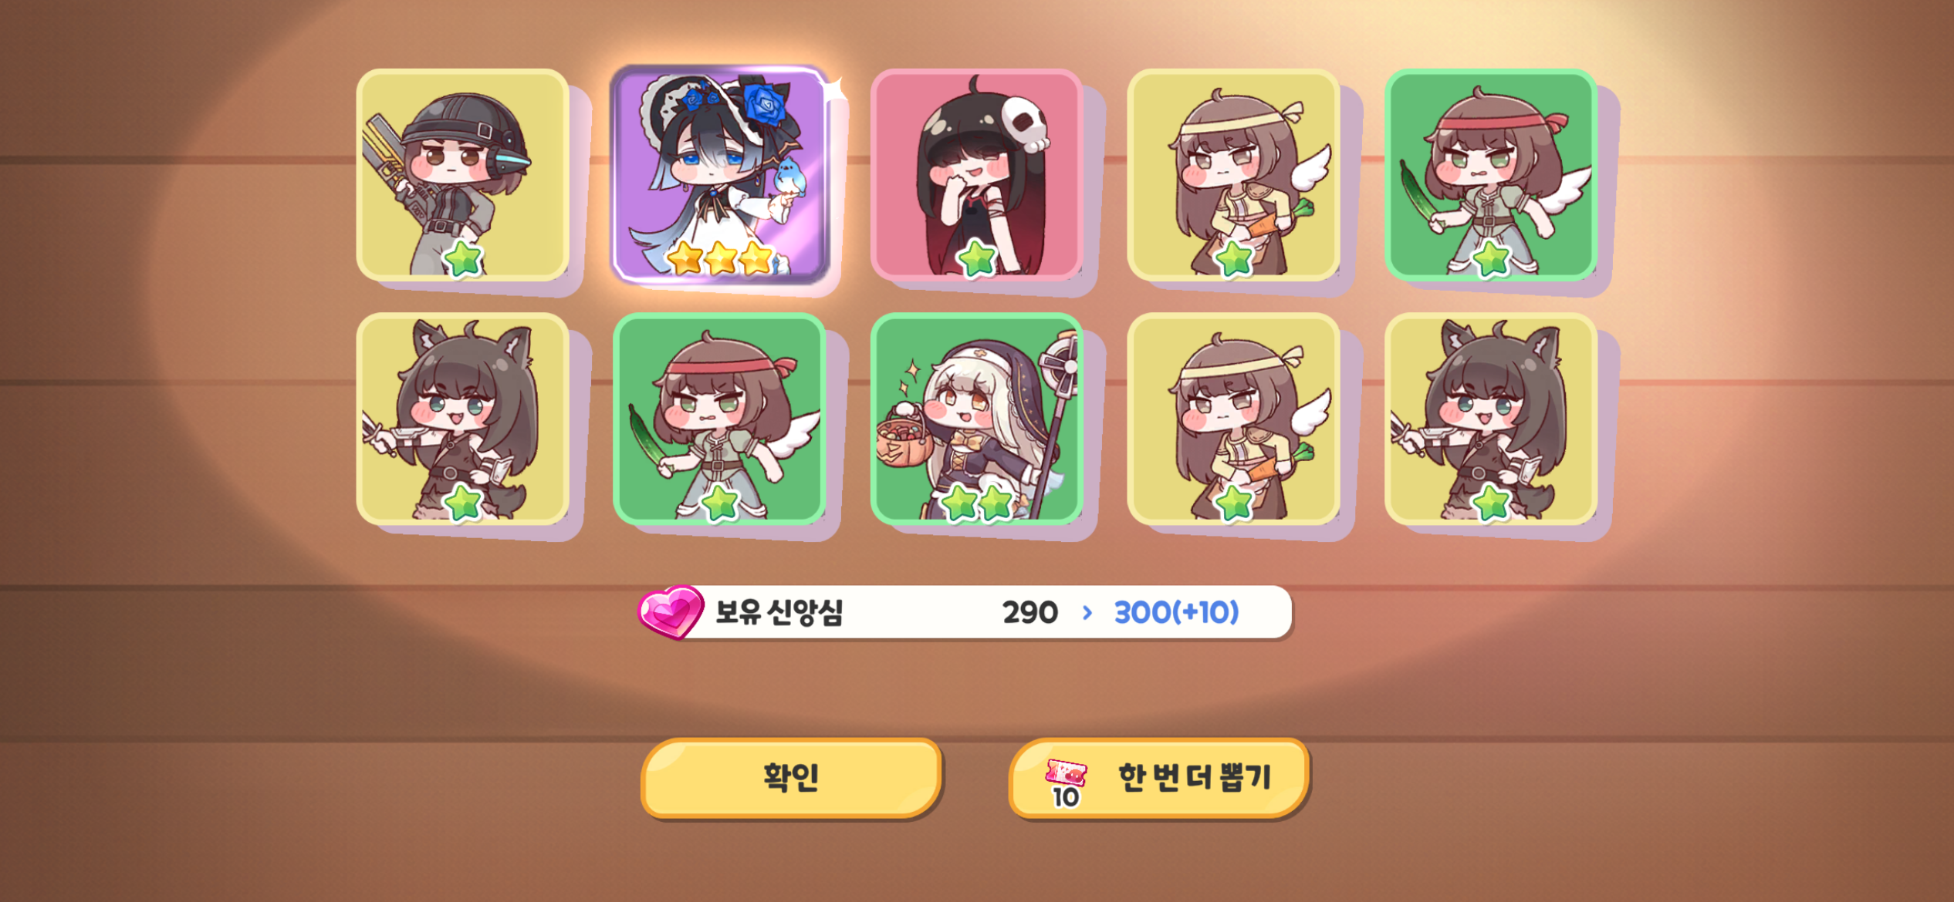Screen dimensions: 1954x902
Task: Select the helmeted soldier character card
Action: pos(463,175)
